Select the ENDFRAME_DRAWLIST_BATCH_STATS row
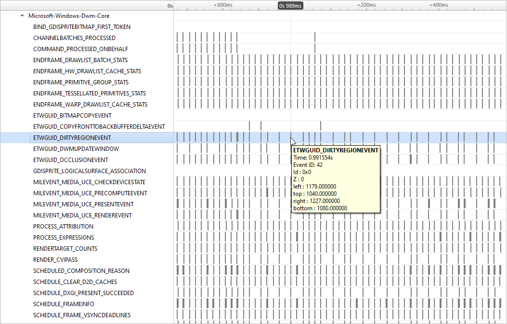Viewport: 507px width, 324px height. pos(79,60)
